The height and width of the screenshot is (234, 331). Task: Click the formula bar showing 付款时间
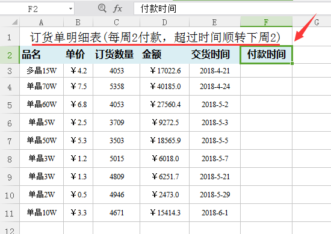pyautogui.click(x=232, y=8)
